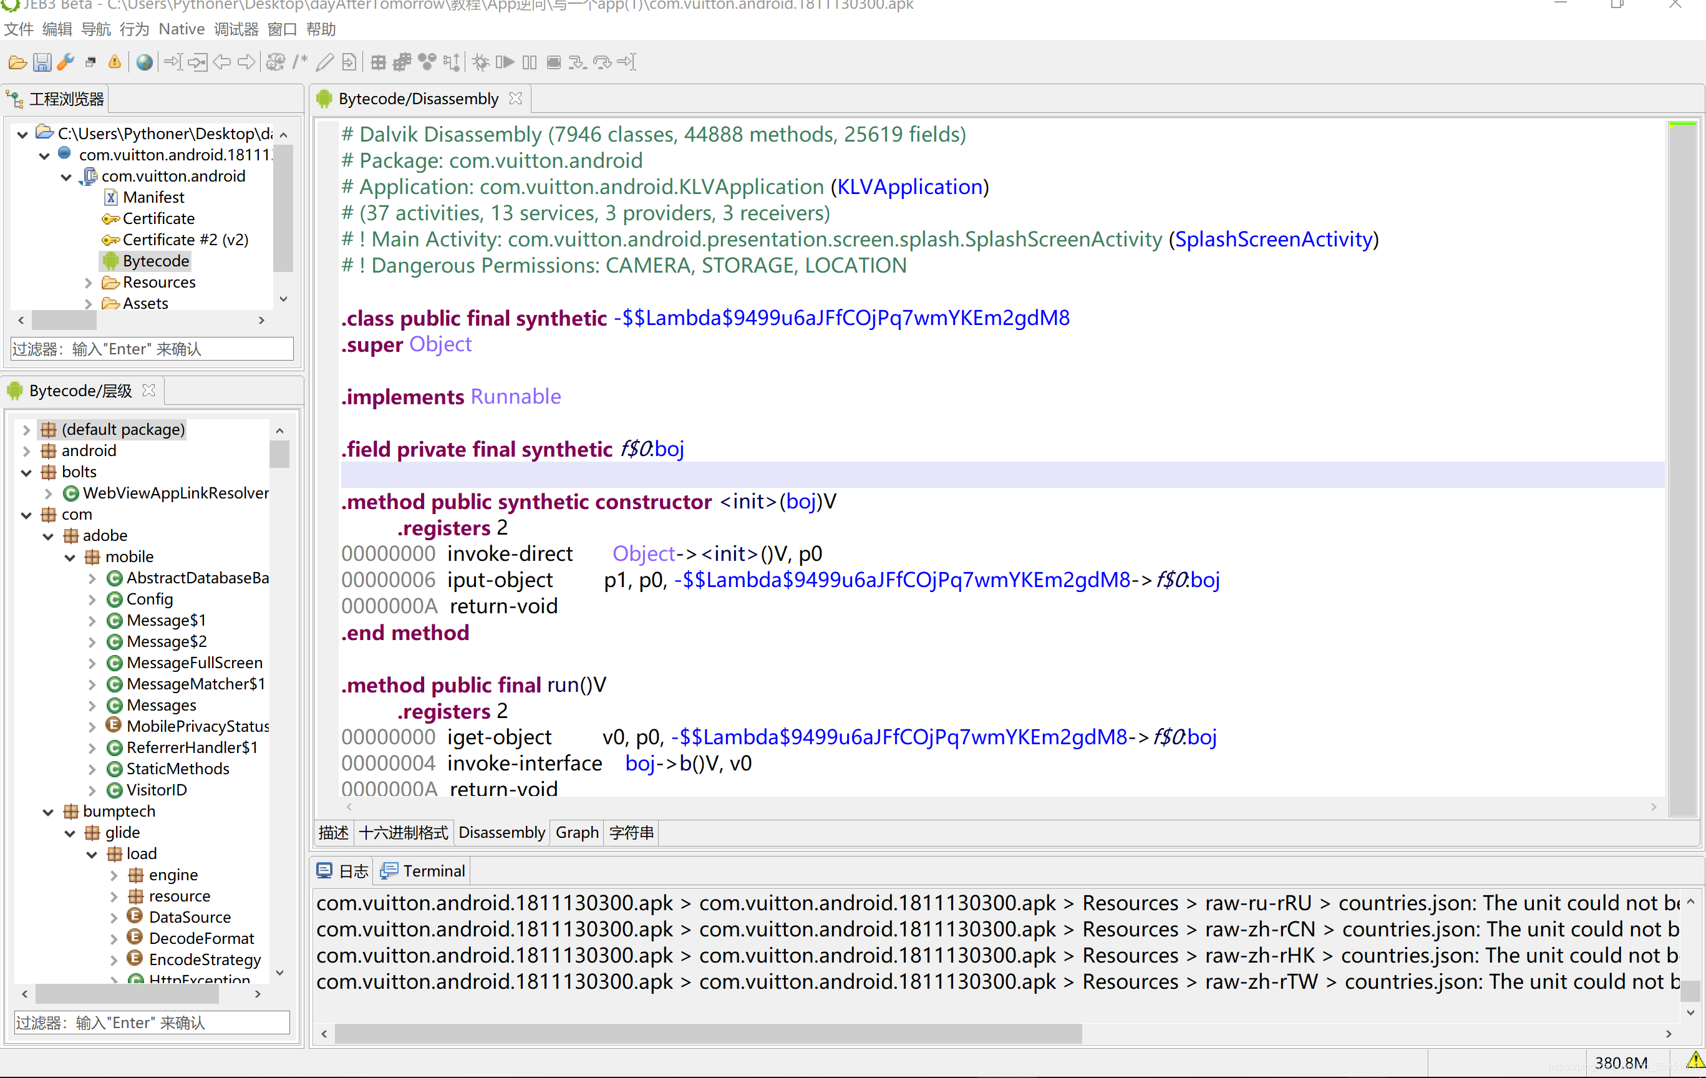Screen dimensions: 1706x1078
Task: Click the Object superclass reference
Action: [x=440, y=344]
